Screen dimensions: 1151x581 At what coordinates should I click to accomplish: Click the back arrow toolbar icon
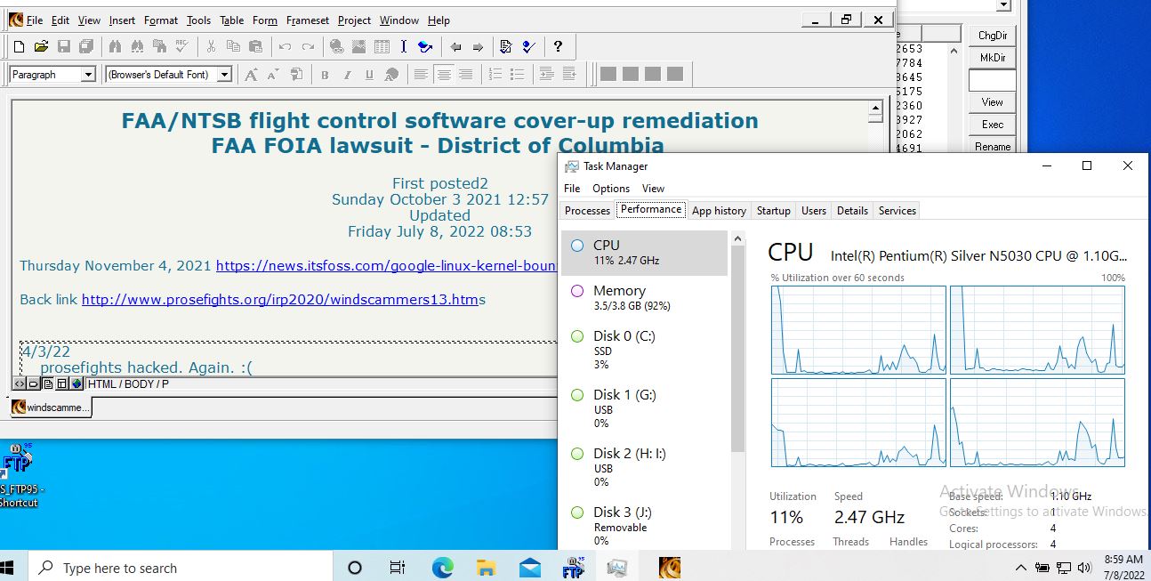click(x=455, y=47)
